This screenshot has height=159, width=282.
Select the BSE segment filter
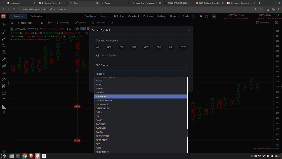(x=122, y=47)
